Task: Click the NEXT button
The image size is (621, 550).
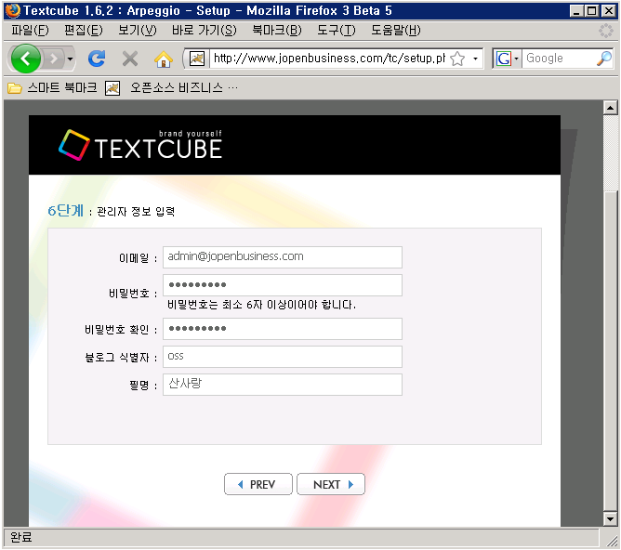Action: pos(331,484)
